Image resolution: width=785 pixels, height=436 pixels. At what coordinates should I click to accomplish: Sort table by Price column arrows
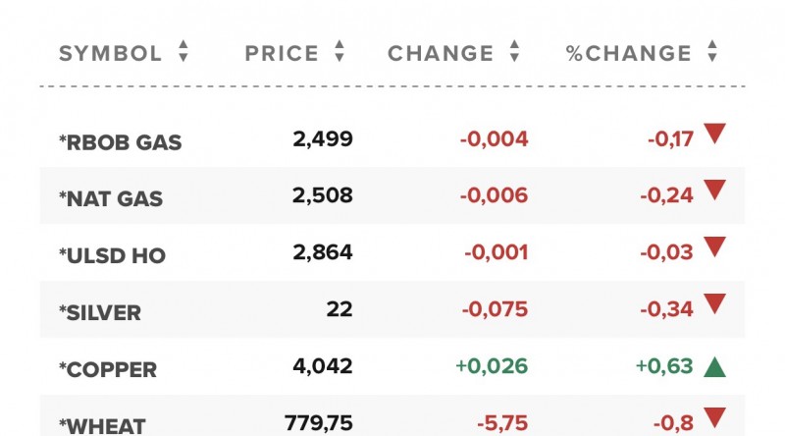coord(340,53)
